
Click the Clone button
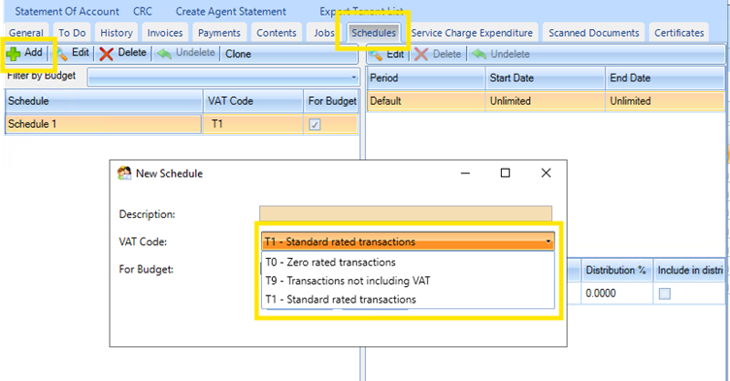(238, 54)
